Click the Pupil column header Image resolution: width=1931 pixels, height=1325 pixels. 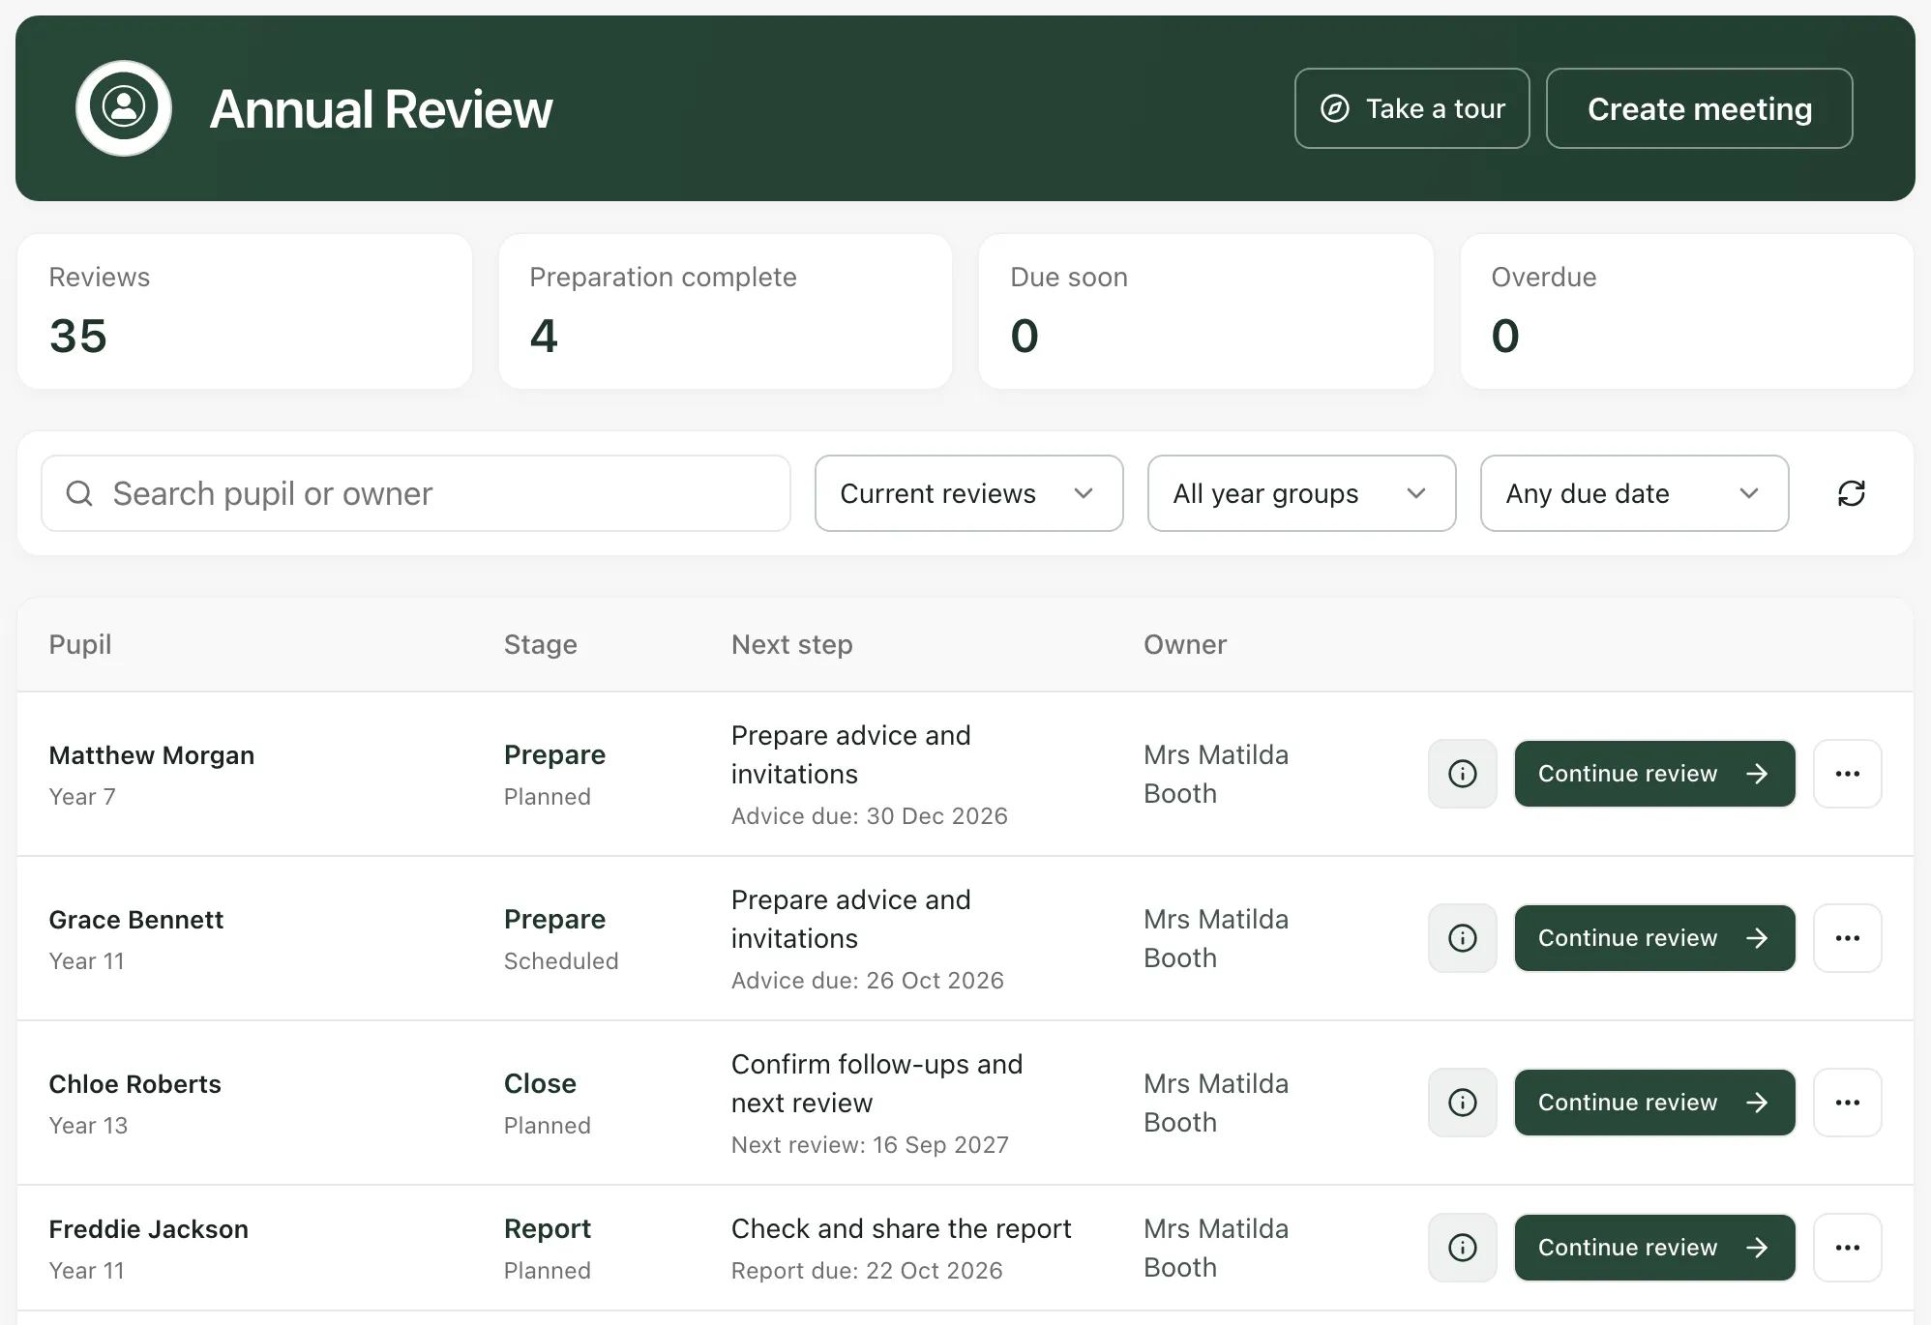(x=80, y=644)
